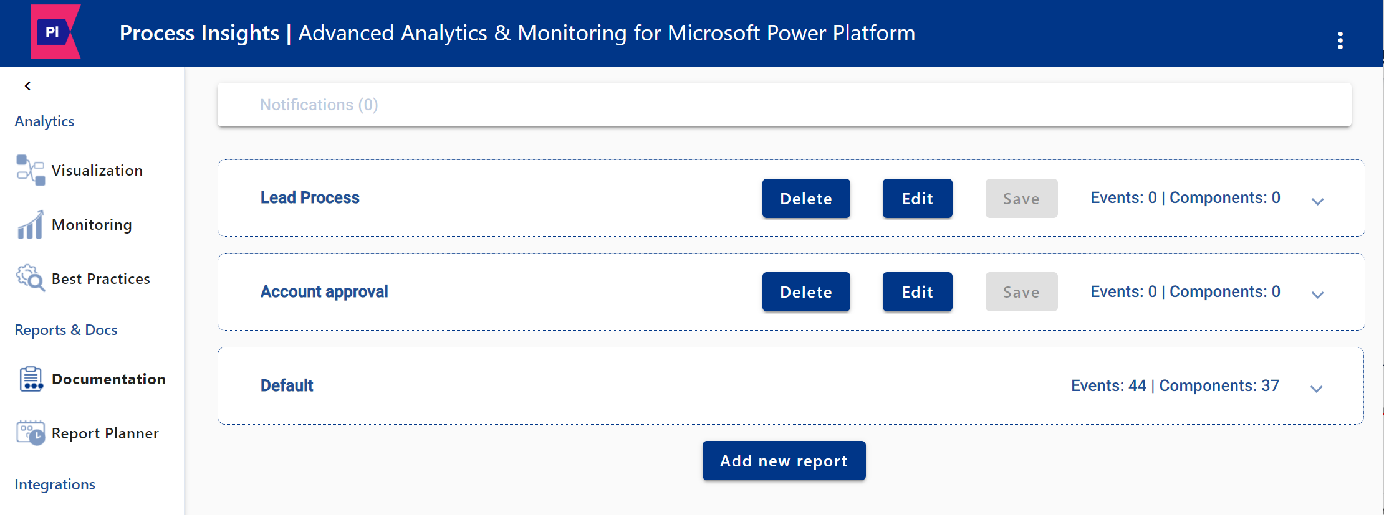Expand the Lead Process report chevron
The image size is (1384, 515).
point(1317,201)
